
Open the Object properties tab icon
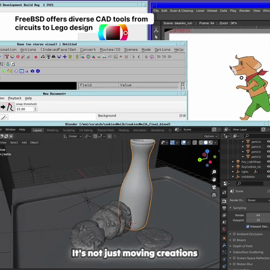224,238
